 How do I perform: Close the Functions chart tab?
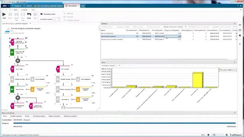point(119,65)
